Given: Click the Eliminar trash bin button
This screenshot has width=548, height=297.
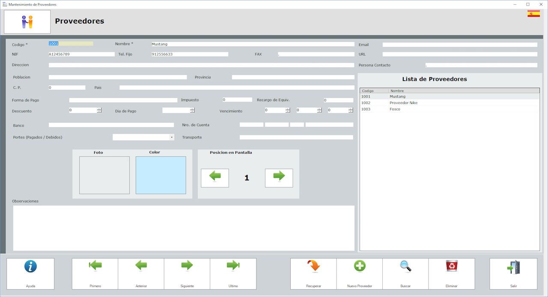Looking at the screenshot, I should click(451, 273).
